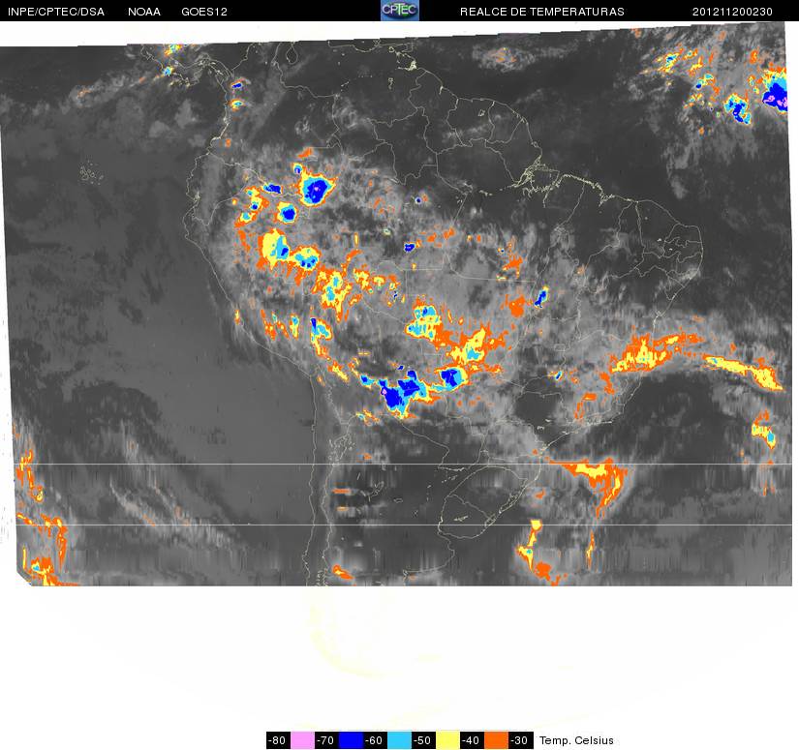Click the -30 legend label

click(x=521, y=740)
